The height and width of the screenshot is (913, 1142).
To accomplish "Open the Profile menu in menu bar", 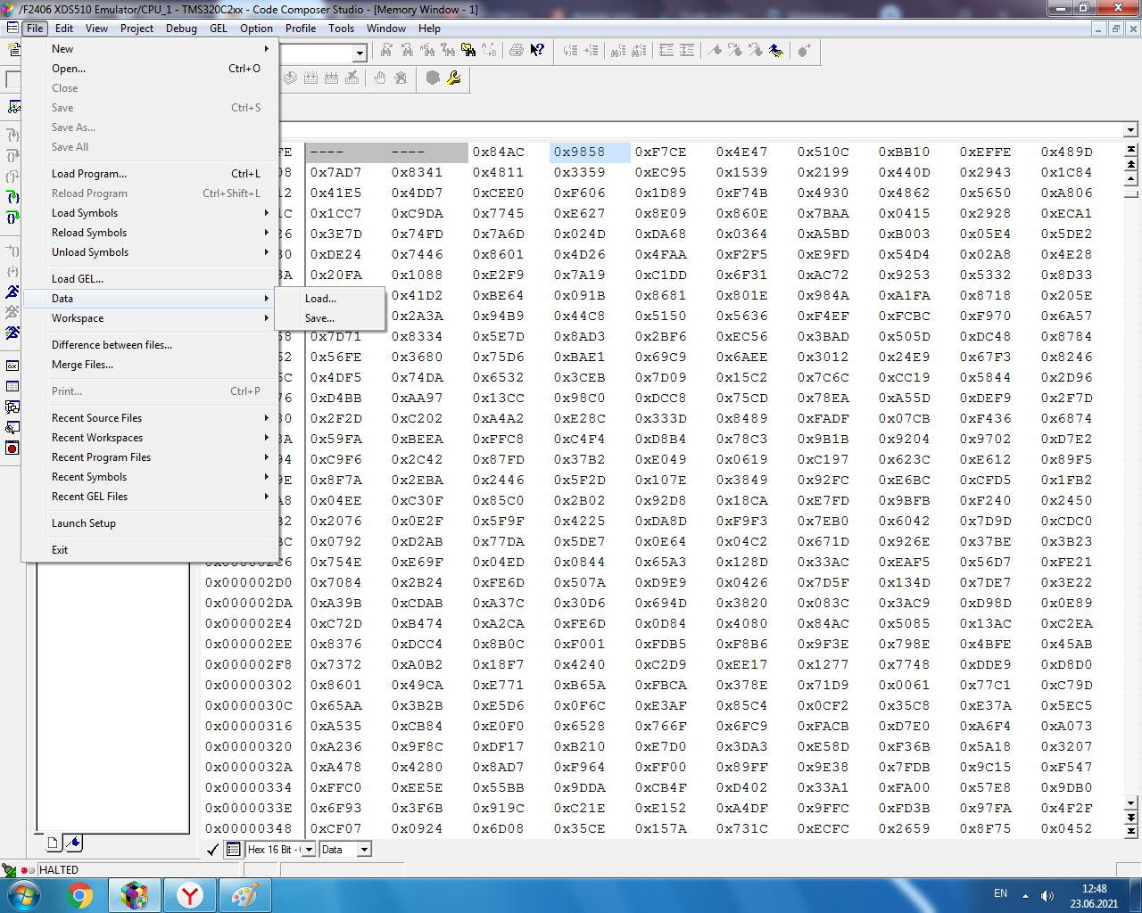I will pos(301,29).
